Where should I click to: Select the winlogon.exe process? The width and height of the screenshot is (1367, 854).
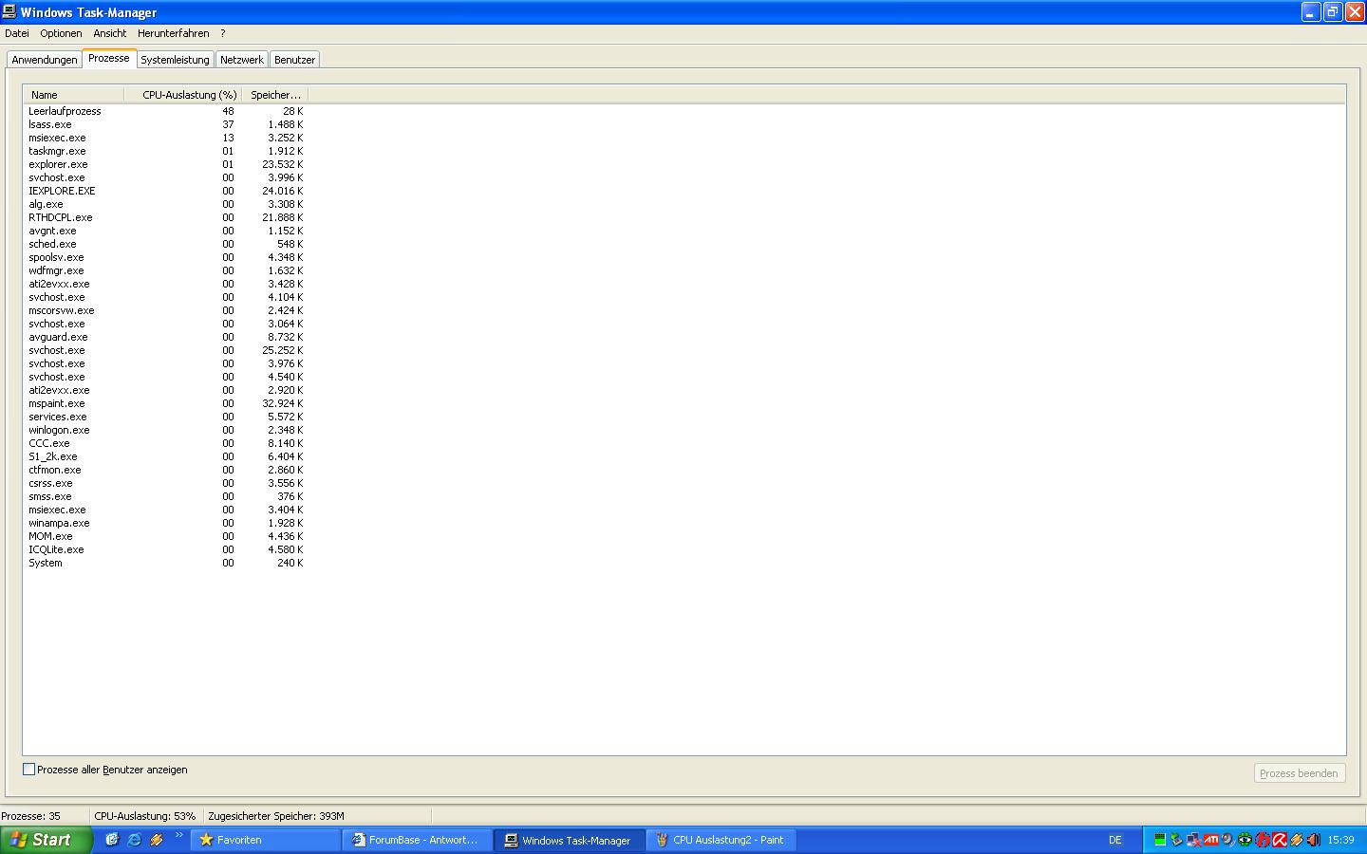(166, 430)
